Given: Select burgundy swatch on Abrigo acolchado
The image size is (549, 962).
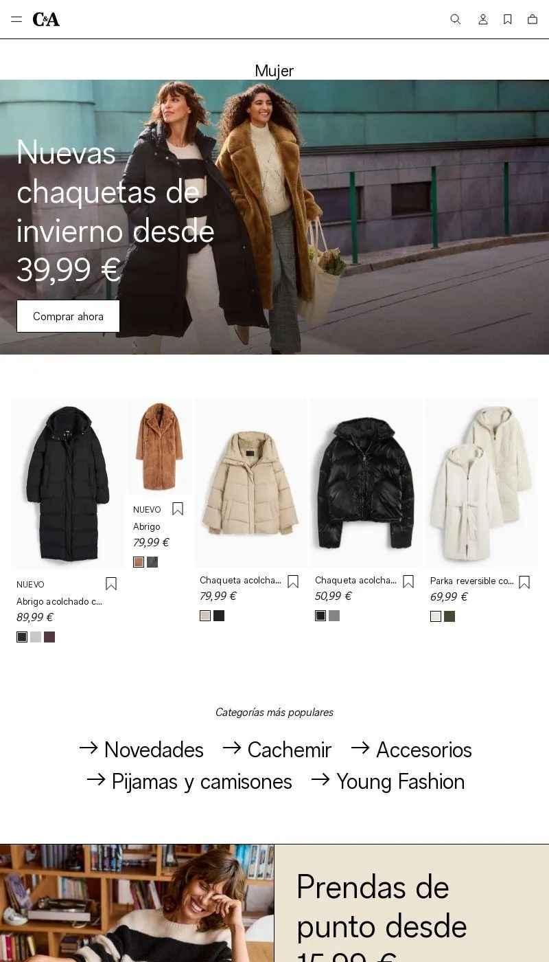Looking at the screenshot, I should 49,637.
